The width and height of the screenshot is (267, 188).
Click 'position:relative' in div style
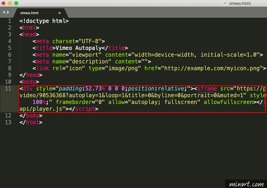click(156, 88)
